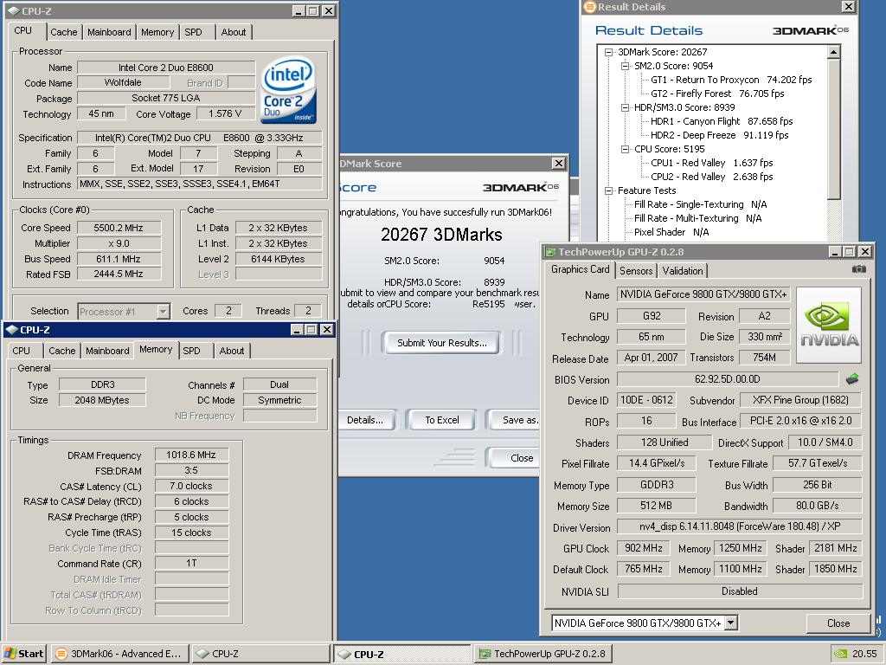Click the 20267 3DMarks score text

(x=441, y=235)
